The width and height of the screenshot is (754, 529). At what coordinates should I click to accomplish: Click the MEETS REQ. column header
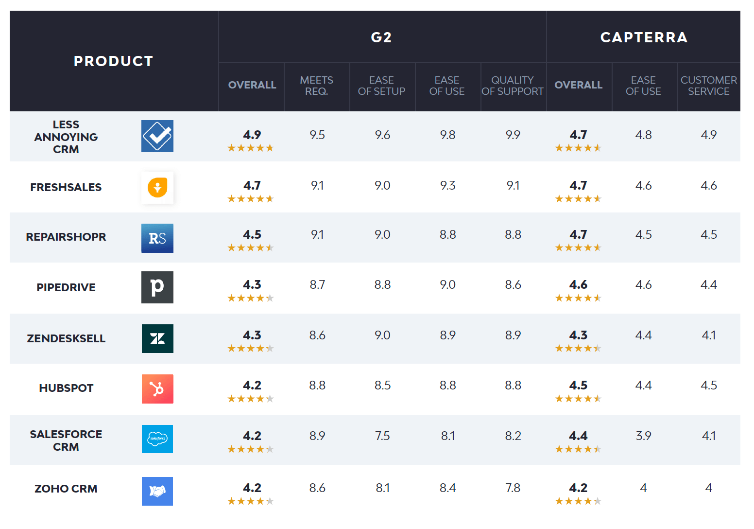(316, 86)
